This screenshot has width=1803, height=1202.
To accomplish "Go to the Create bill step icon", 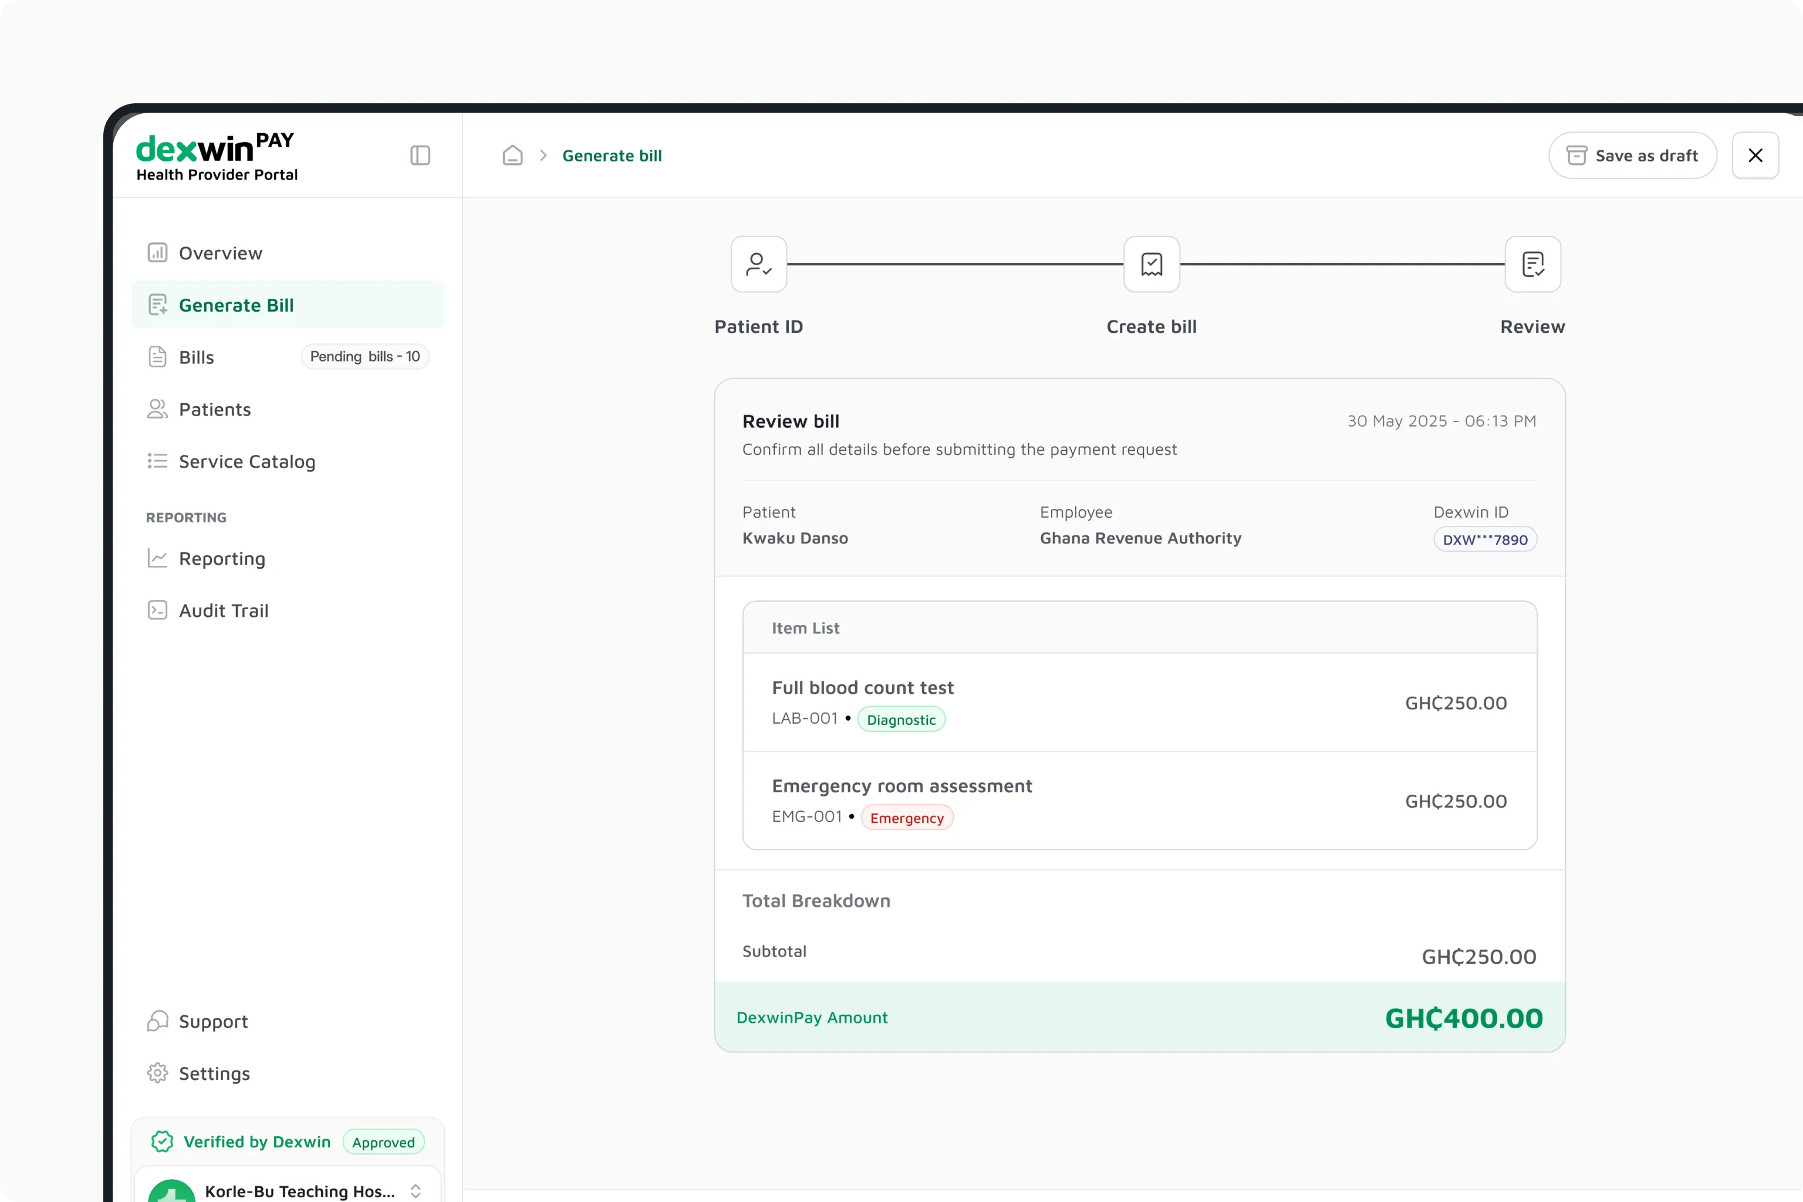I will coord(1152,265).
